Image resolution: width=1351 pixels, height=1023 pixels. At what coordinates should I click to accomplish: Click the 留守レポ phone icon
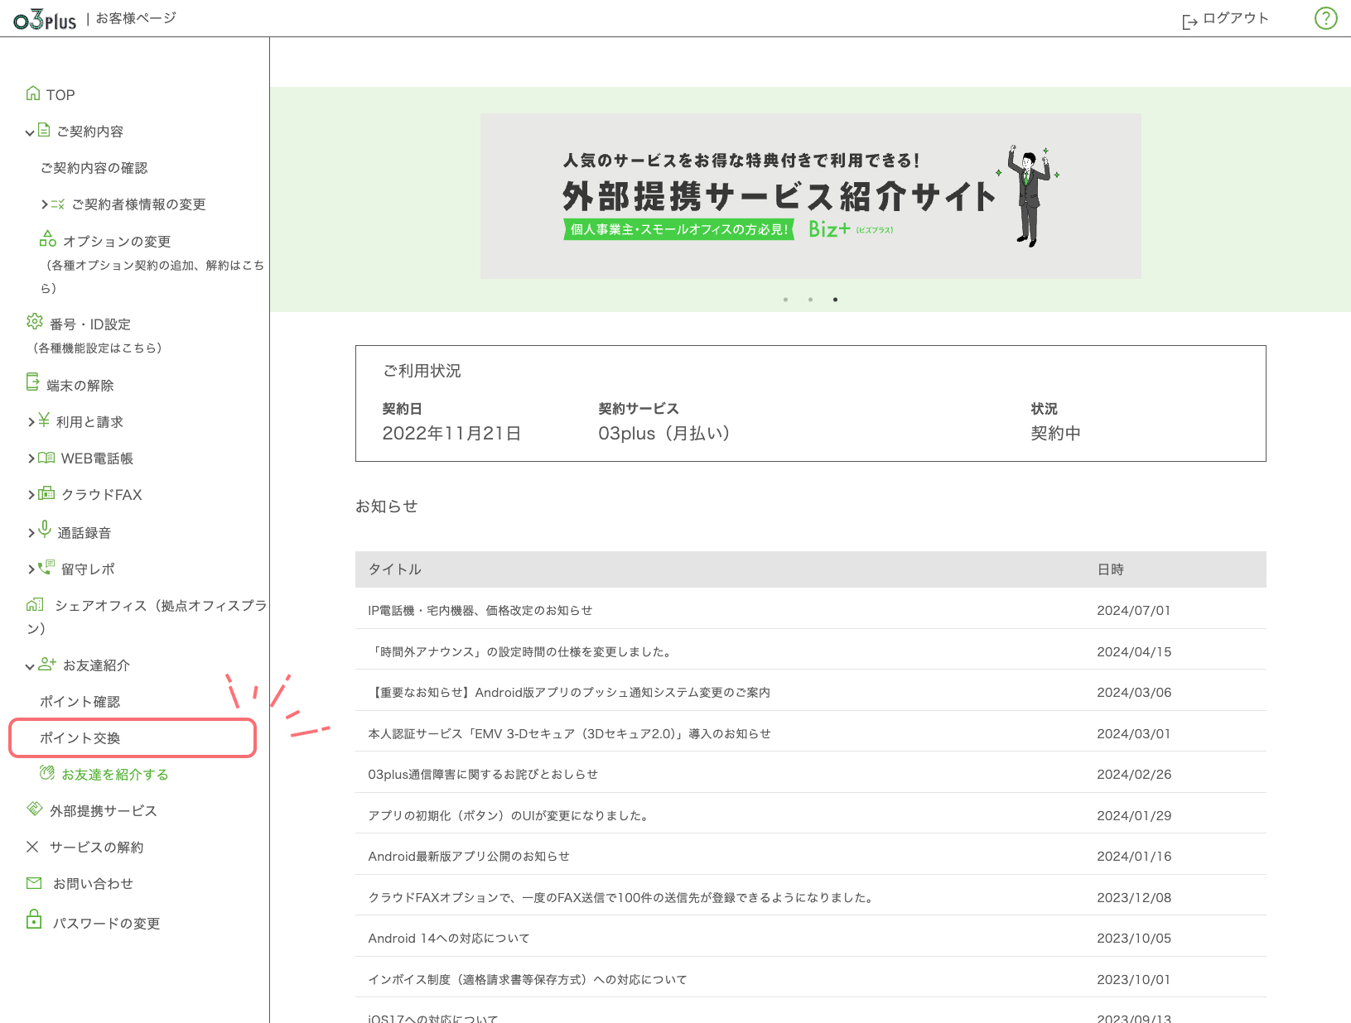point(46,569)
